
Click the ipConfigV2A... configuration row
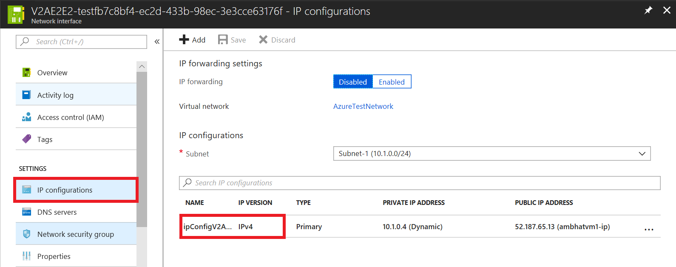coord(420,227)
